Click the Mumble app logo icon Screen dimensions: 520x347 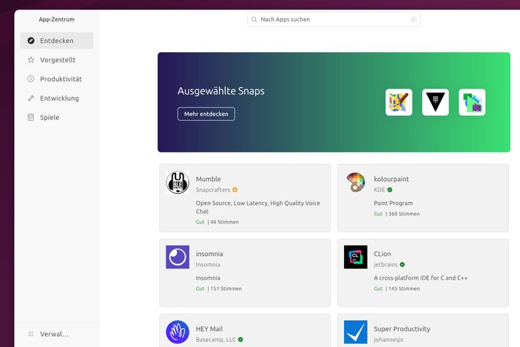[177, 183]
